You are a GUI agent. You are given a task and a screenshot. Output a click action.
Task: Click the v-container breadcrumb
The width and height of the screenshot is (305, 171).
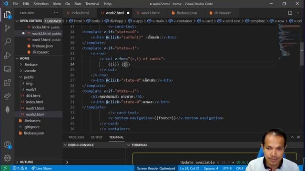pos(183,21)
